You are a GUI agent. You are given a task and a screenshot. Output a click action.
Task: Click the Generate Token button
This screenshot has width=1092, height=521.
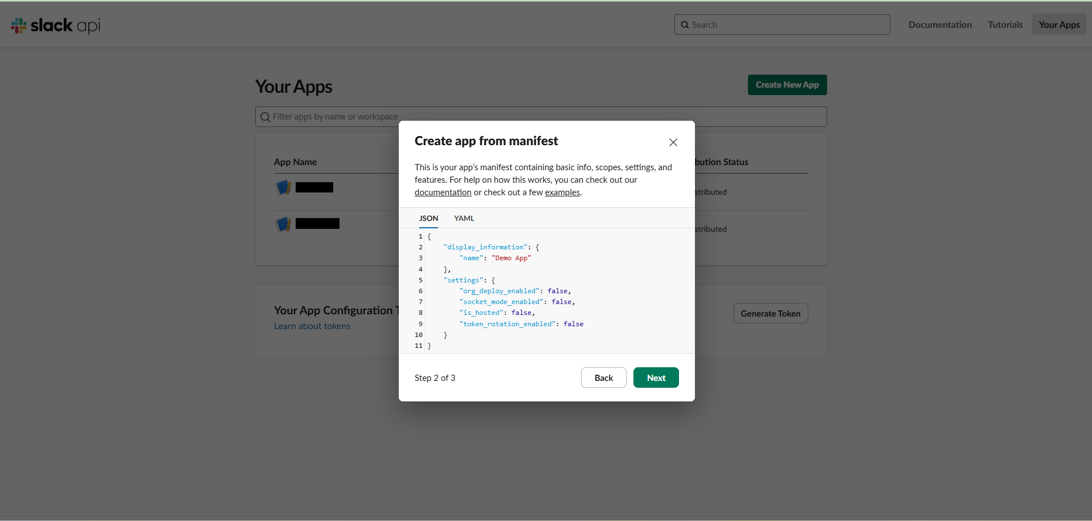[x=771, y=313]
